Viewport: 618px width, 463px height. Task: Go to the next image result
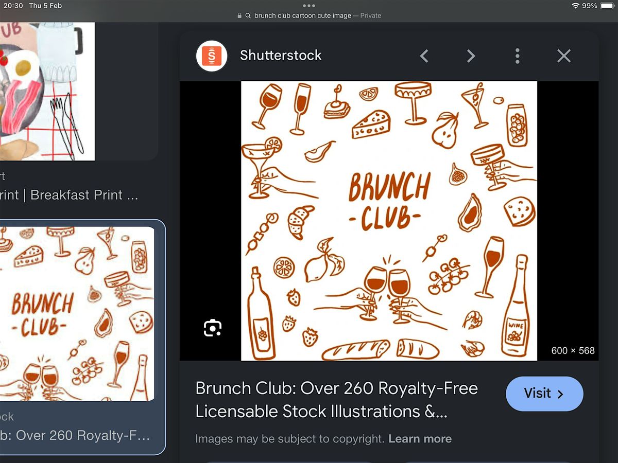471,56
